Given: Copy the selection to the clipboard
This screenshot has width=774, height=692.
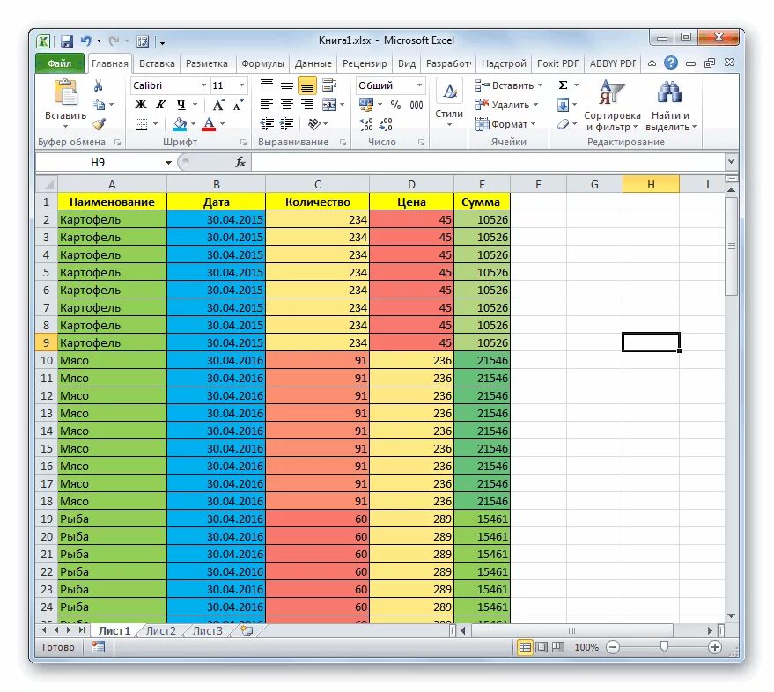Looking at the screenshot, I should [x=99, y=105].
